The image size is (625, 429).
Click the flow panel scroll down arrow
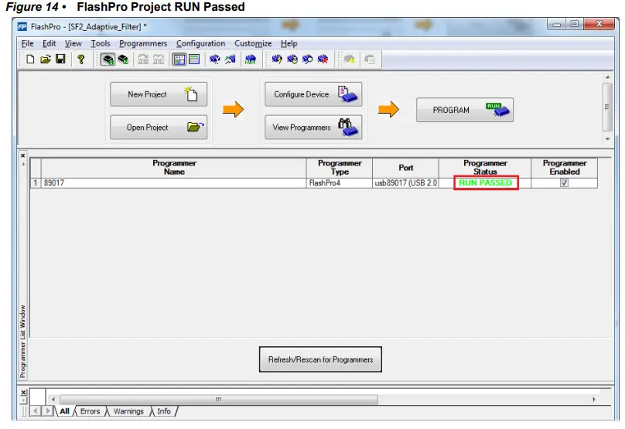pos(607,139)
